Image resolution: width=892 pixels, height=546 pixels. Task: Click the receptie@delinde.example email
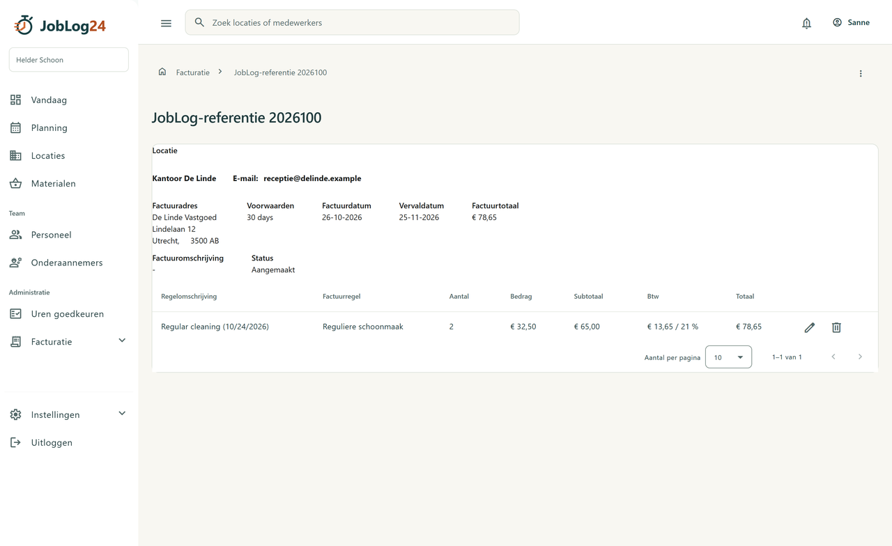click(312, 178)
